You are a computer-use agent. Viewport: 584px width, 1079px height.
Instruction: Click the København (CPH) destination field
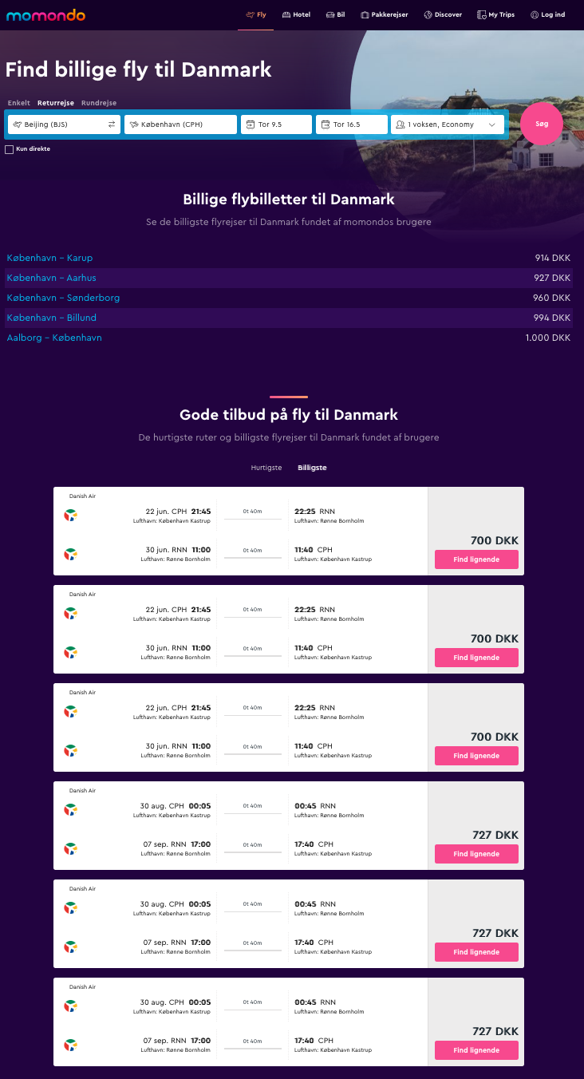tap(181, 125)
